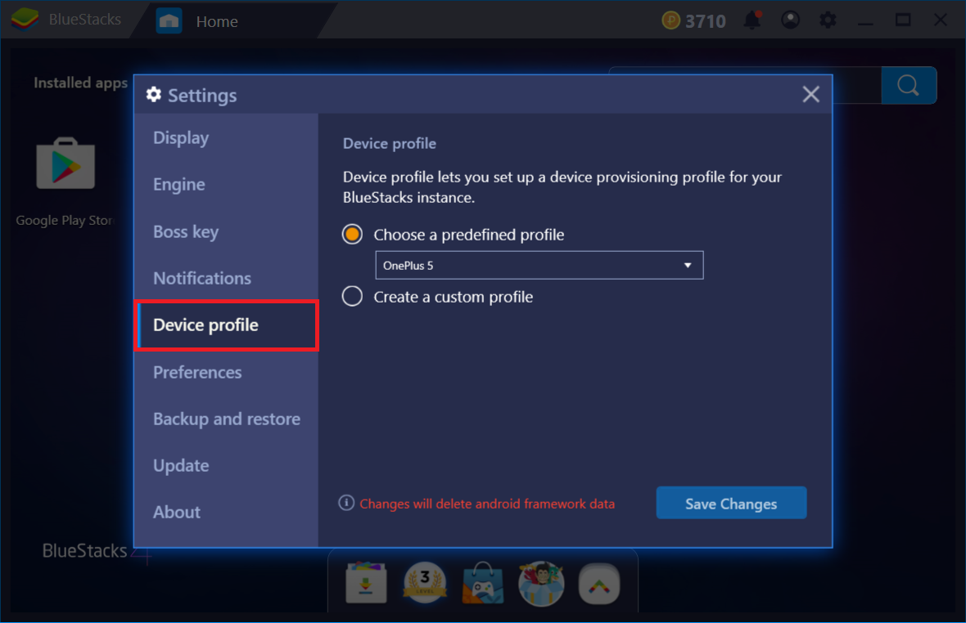Open the user account icon
The width and height of the screenshot is (966, 623).
[x=791, y=20]
